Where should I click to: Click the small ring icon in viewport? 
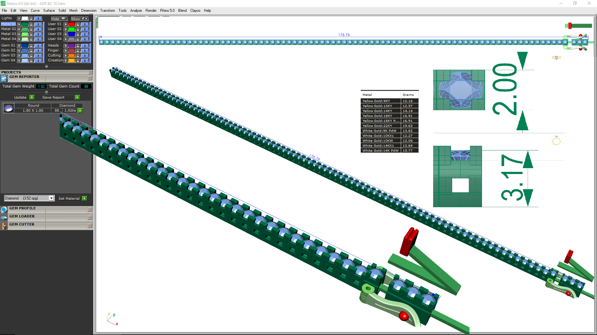(556, 141)
